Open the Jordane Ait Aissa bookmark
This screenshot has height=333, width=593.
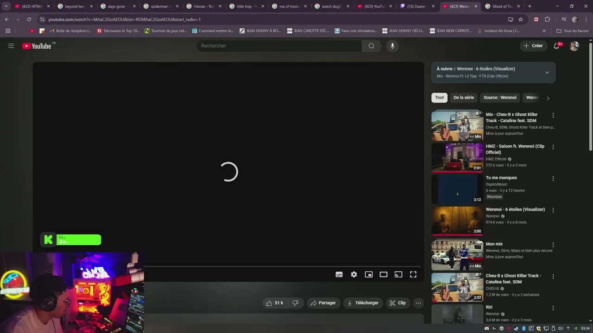point(498,31)
